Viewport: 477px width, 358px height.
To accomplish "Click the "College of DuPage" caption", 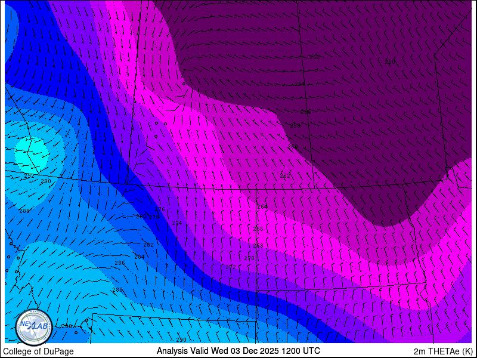I will [38, 351].
